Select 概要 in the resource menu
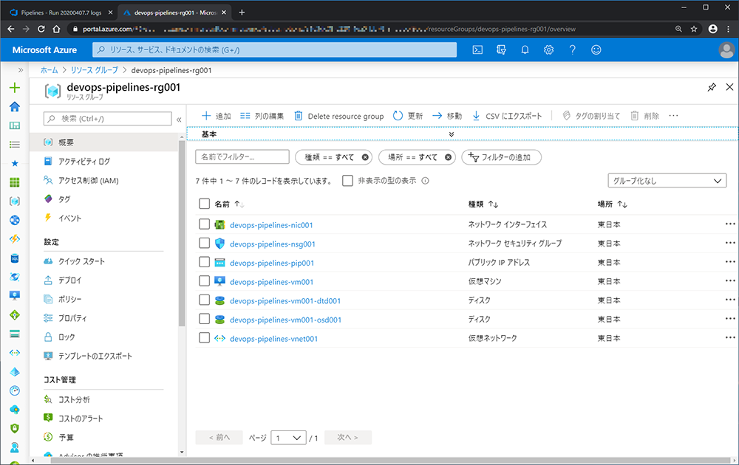The width and height of the screenshot is (739, 465). tap(103, 142)
